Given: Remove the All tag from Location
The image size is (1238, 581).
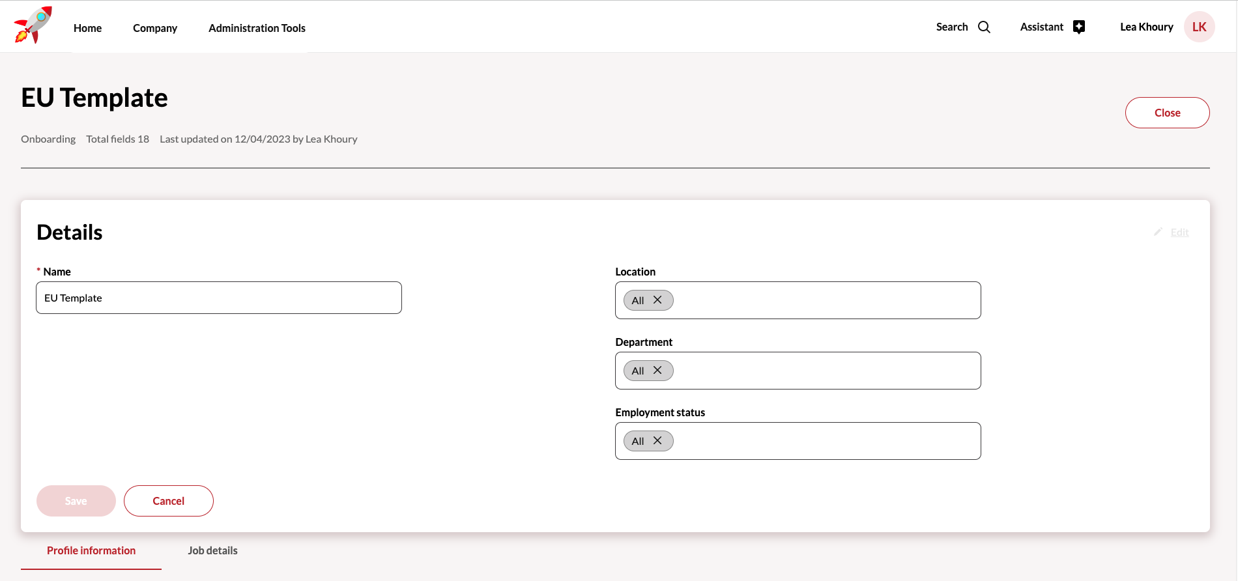Looking at the screenshot, I should point(657,300).
